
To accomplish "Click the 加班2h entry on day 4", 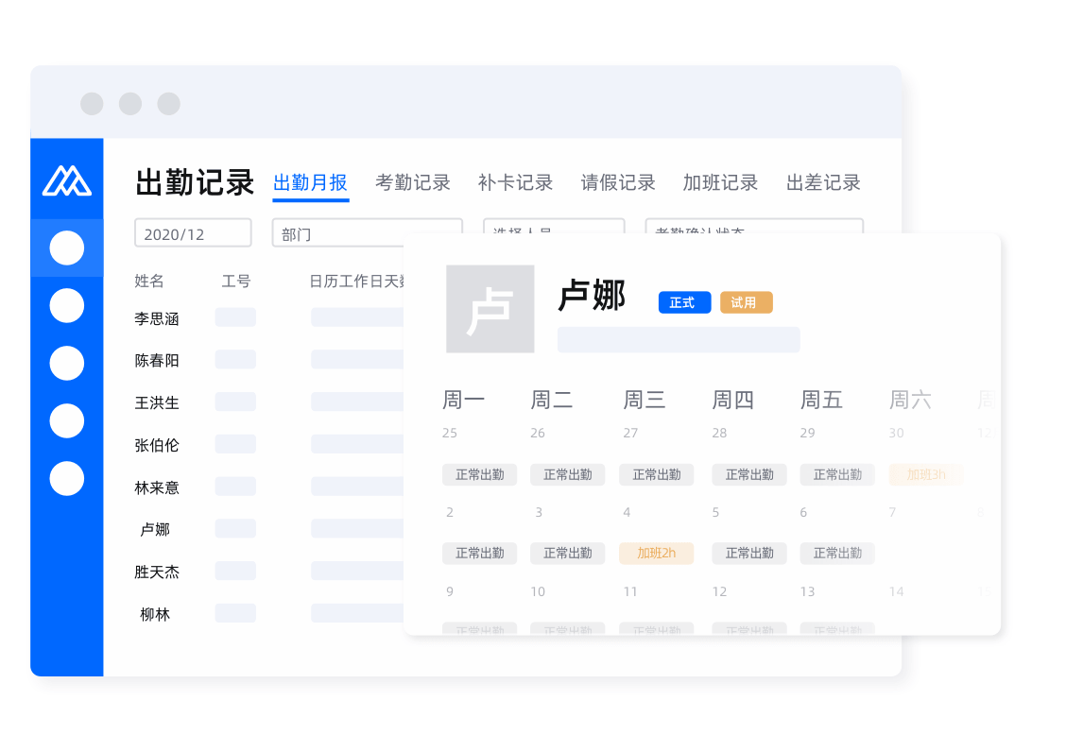I will click(x=656, y=553).
